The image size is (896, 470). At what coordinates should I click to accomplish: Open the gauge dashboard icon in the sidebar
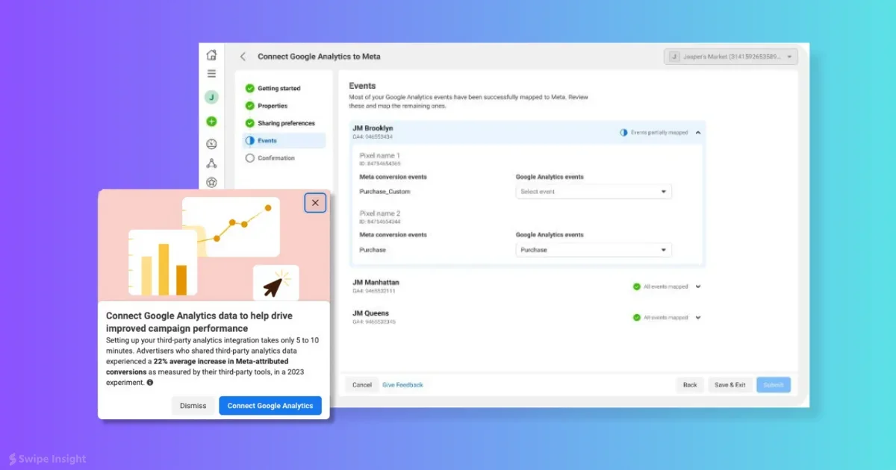click(x=211, y=143)
